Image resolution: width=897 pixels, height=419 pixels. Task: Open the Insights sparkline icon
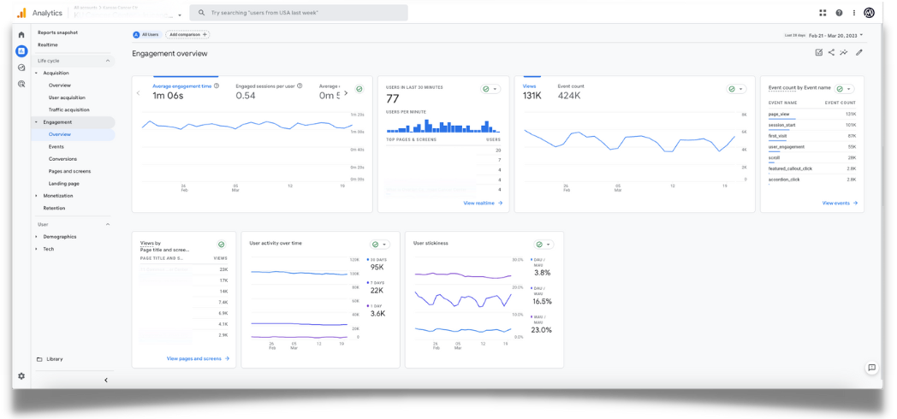coord(844,53)
